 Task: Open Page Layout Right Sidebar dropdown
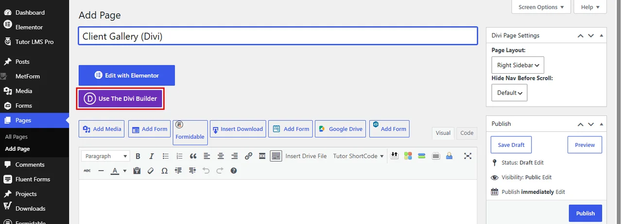pos(518,65)
